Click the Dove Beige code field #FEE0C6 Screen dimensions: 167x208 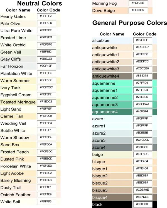[x=138, y=11]
